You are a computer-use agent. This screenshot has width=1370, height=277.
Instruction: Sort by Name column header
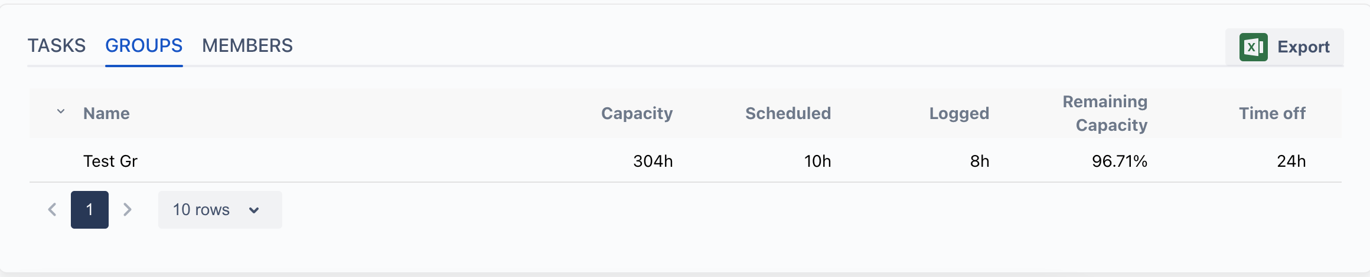[x=106, y=113]
